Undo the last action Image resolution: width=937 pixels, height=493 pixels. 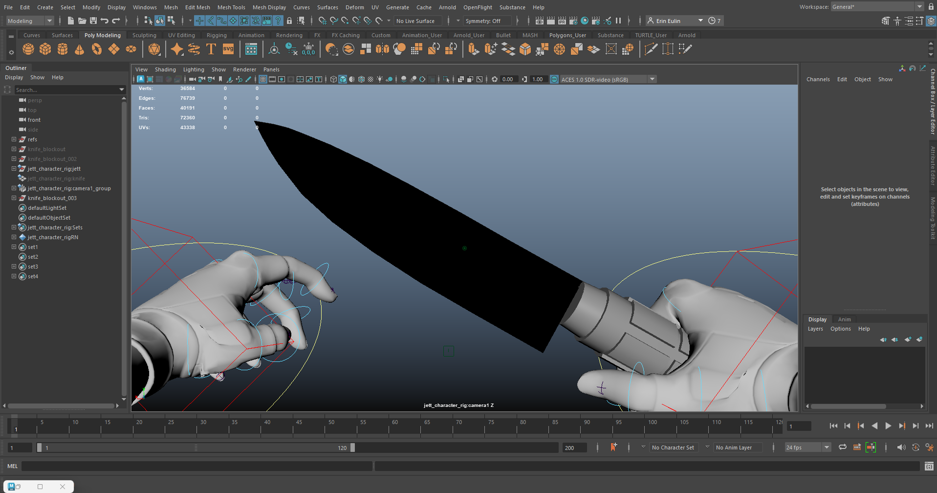105,21
